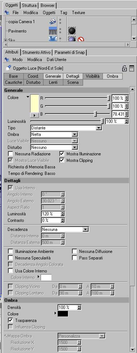Open the Parametri di Snap tab
Screen dimensions: 137x353
[x=70, y=52]
